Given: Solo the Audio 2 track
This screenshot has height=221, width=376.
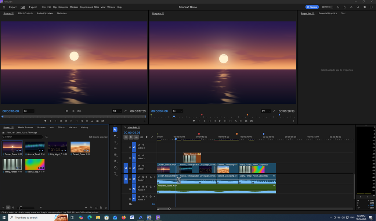Looking at the screenshot, I should (147, 187).
